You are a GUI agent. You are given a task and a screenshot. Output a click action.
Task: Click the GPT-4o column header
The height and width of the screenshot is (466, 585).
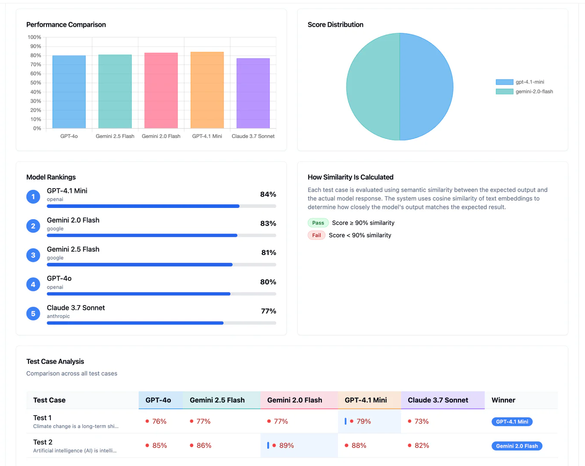(x=158, y=400)
